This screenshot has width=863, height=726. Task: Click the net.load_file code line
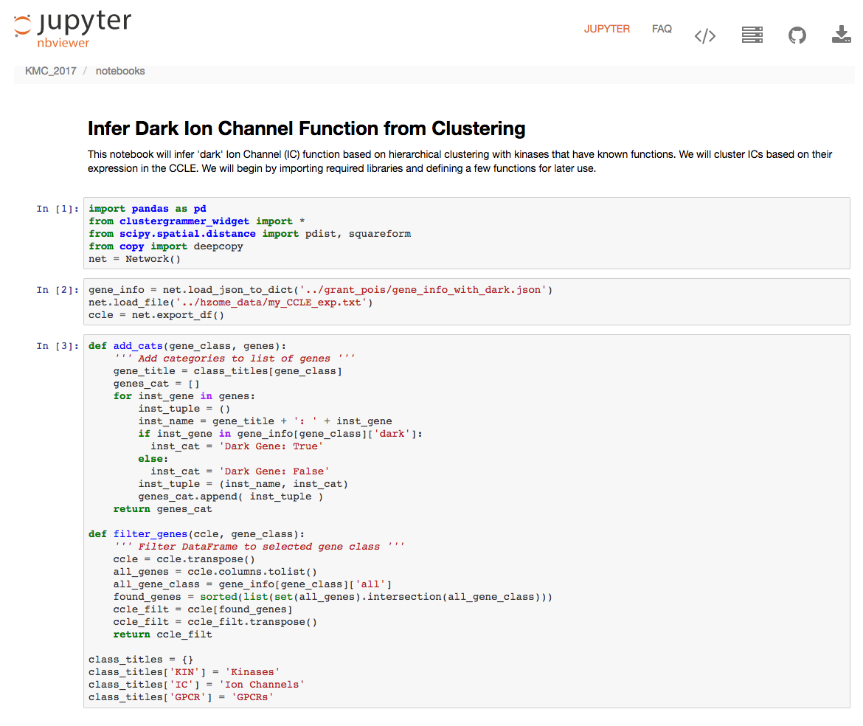tap(230, 302)
